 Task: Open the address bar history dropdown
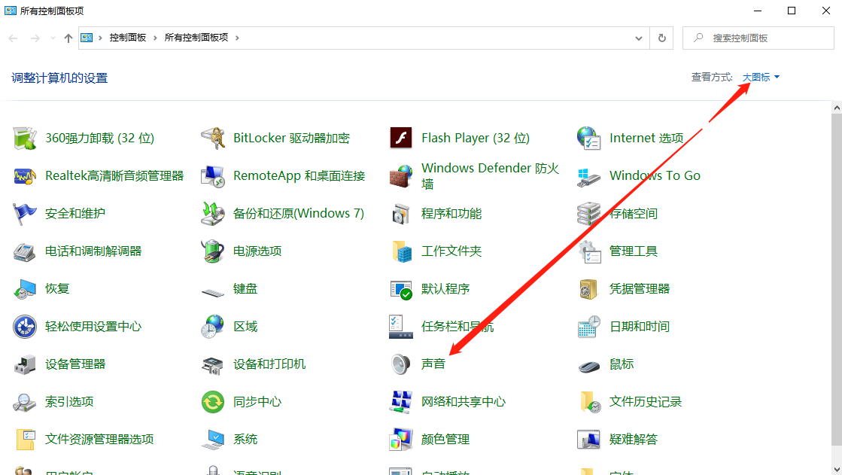[638, 38]
